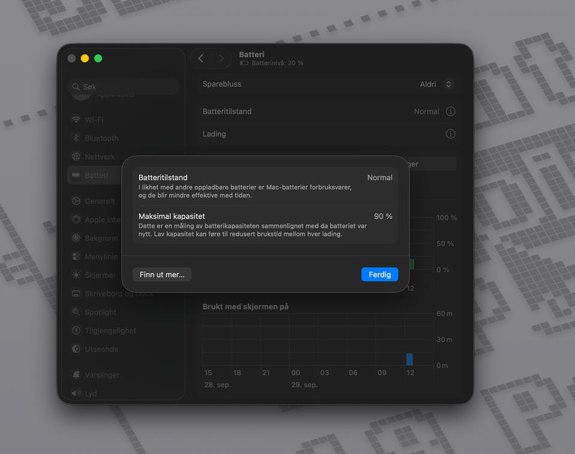
Task: Click the blue screen-usage bar at 12
Action: click(410, 359)
